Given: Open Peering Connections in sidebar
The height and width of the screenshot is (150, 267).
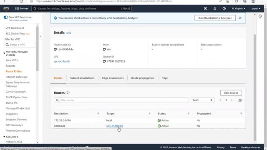Looking at the screenshot, I should point(18,130).
